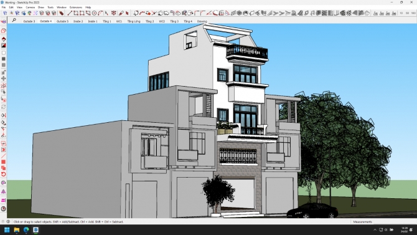Open the File menu
The image size is (417, 235).
(x=4, y=7)
